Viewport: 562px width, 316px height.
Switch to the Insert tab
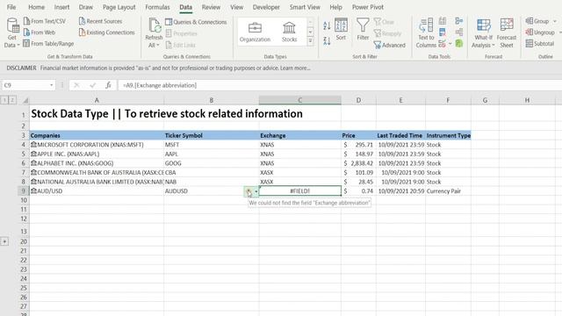tap(61, 7)
